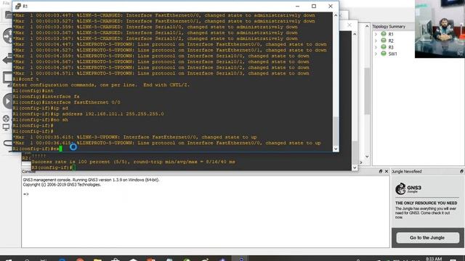
Task: Click the Go to the Jungle button
Action: pos(427,238)
